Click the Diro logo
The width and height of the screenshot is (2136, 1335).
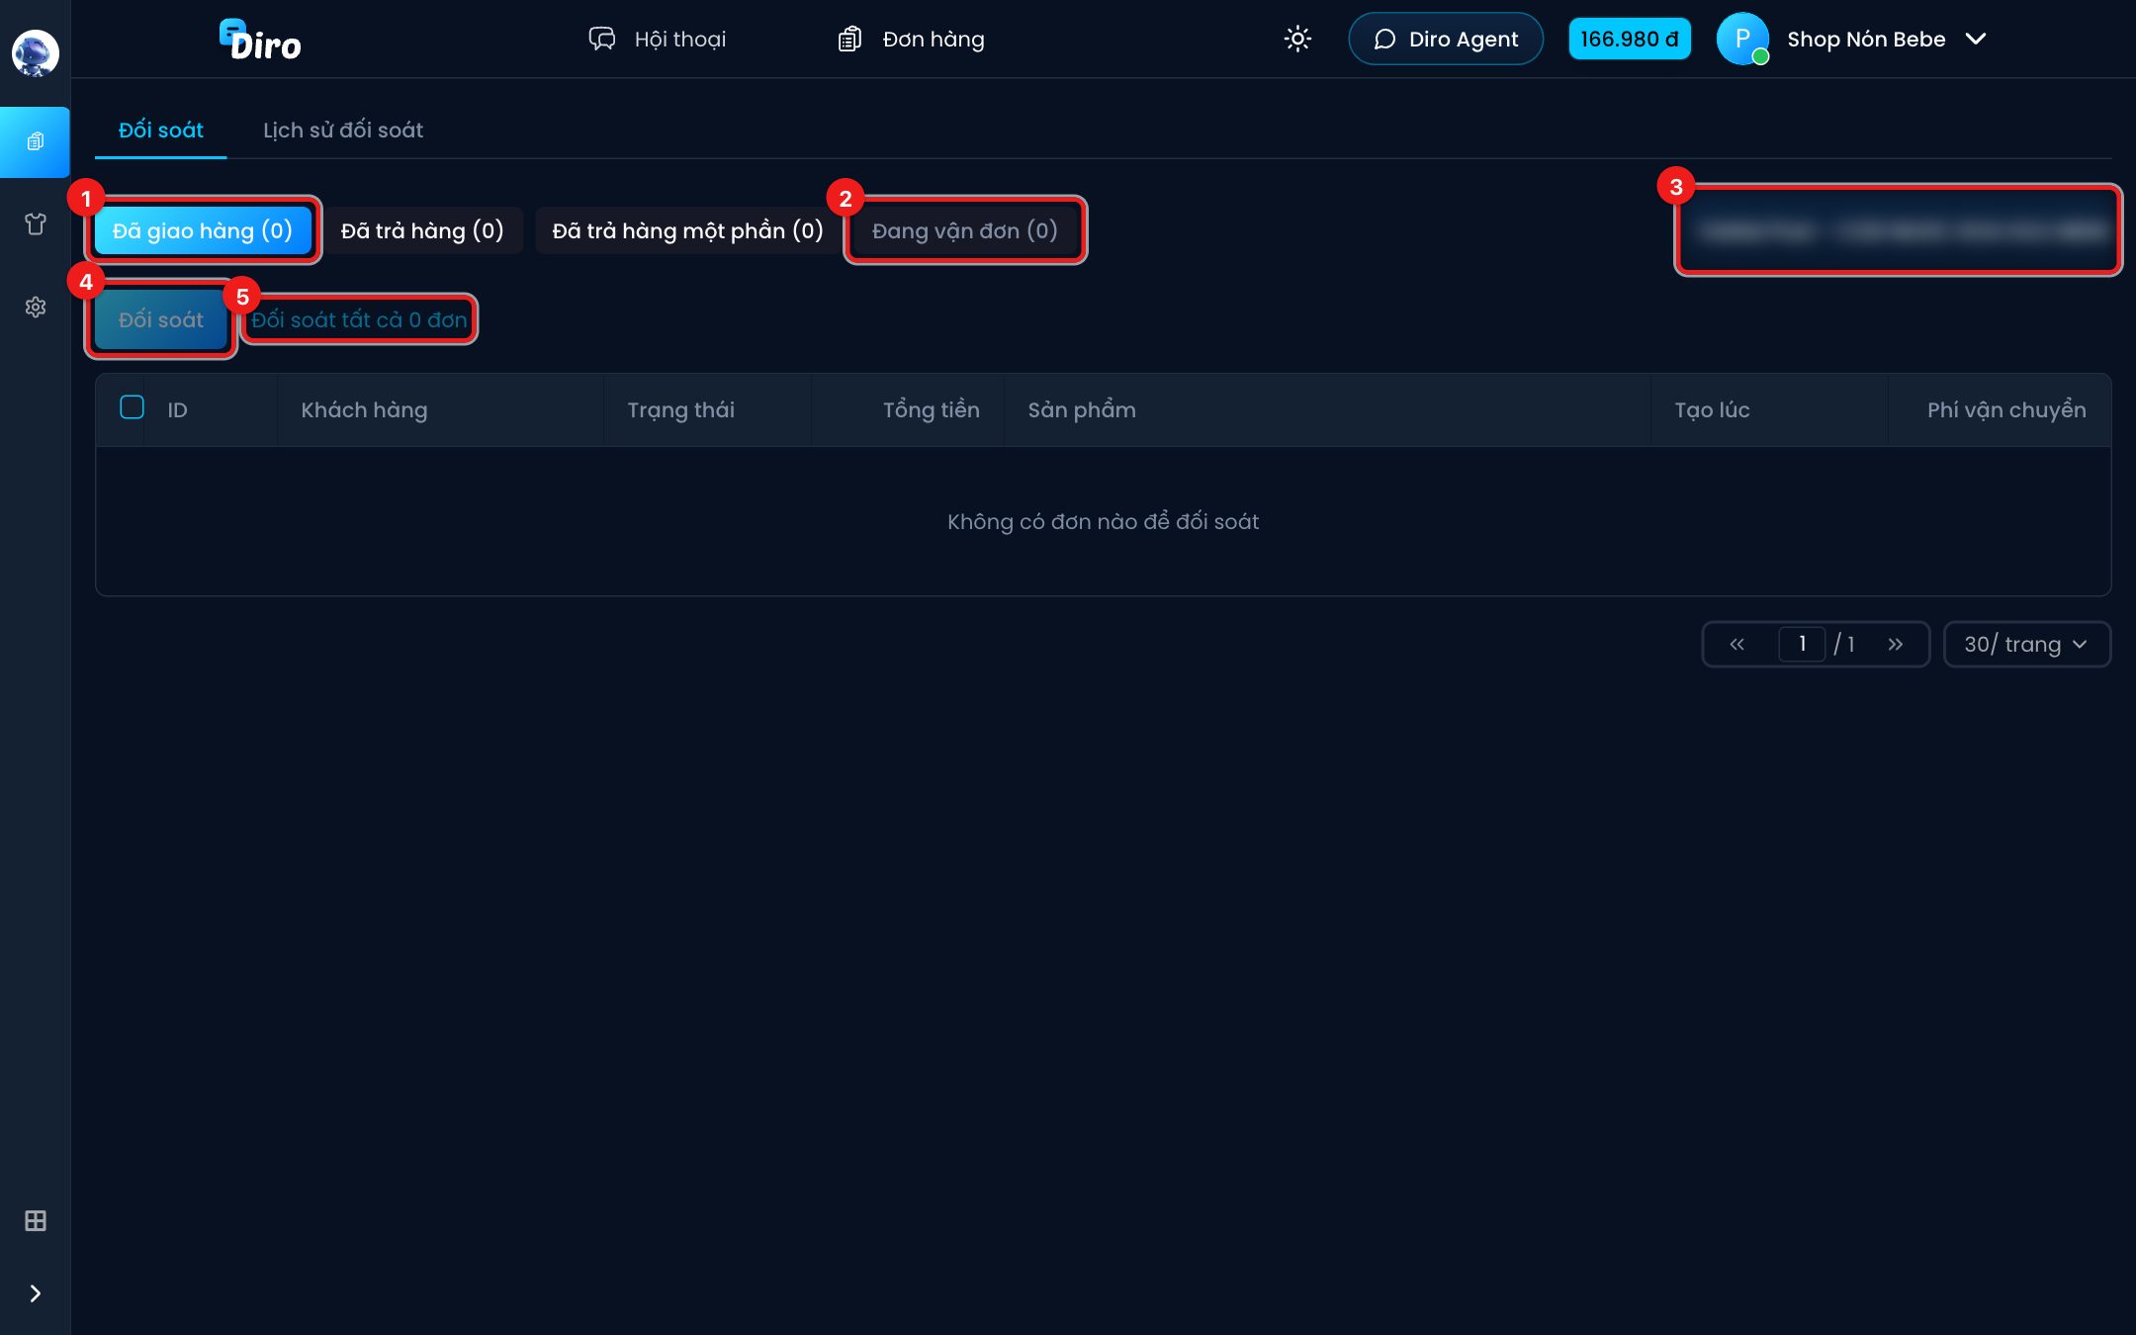point(260,41)
